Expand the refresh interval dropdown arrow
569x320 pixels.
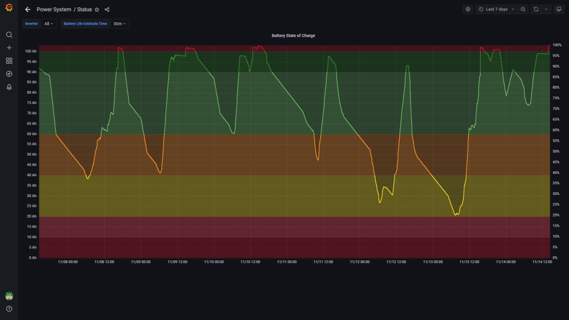[546, 10]
